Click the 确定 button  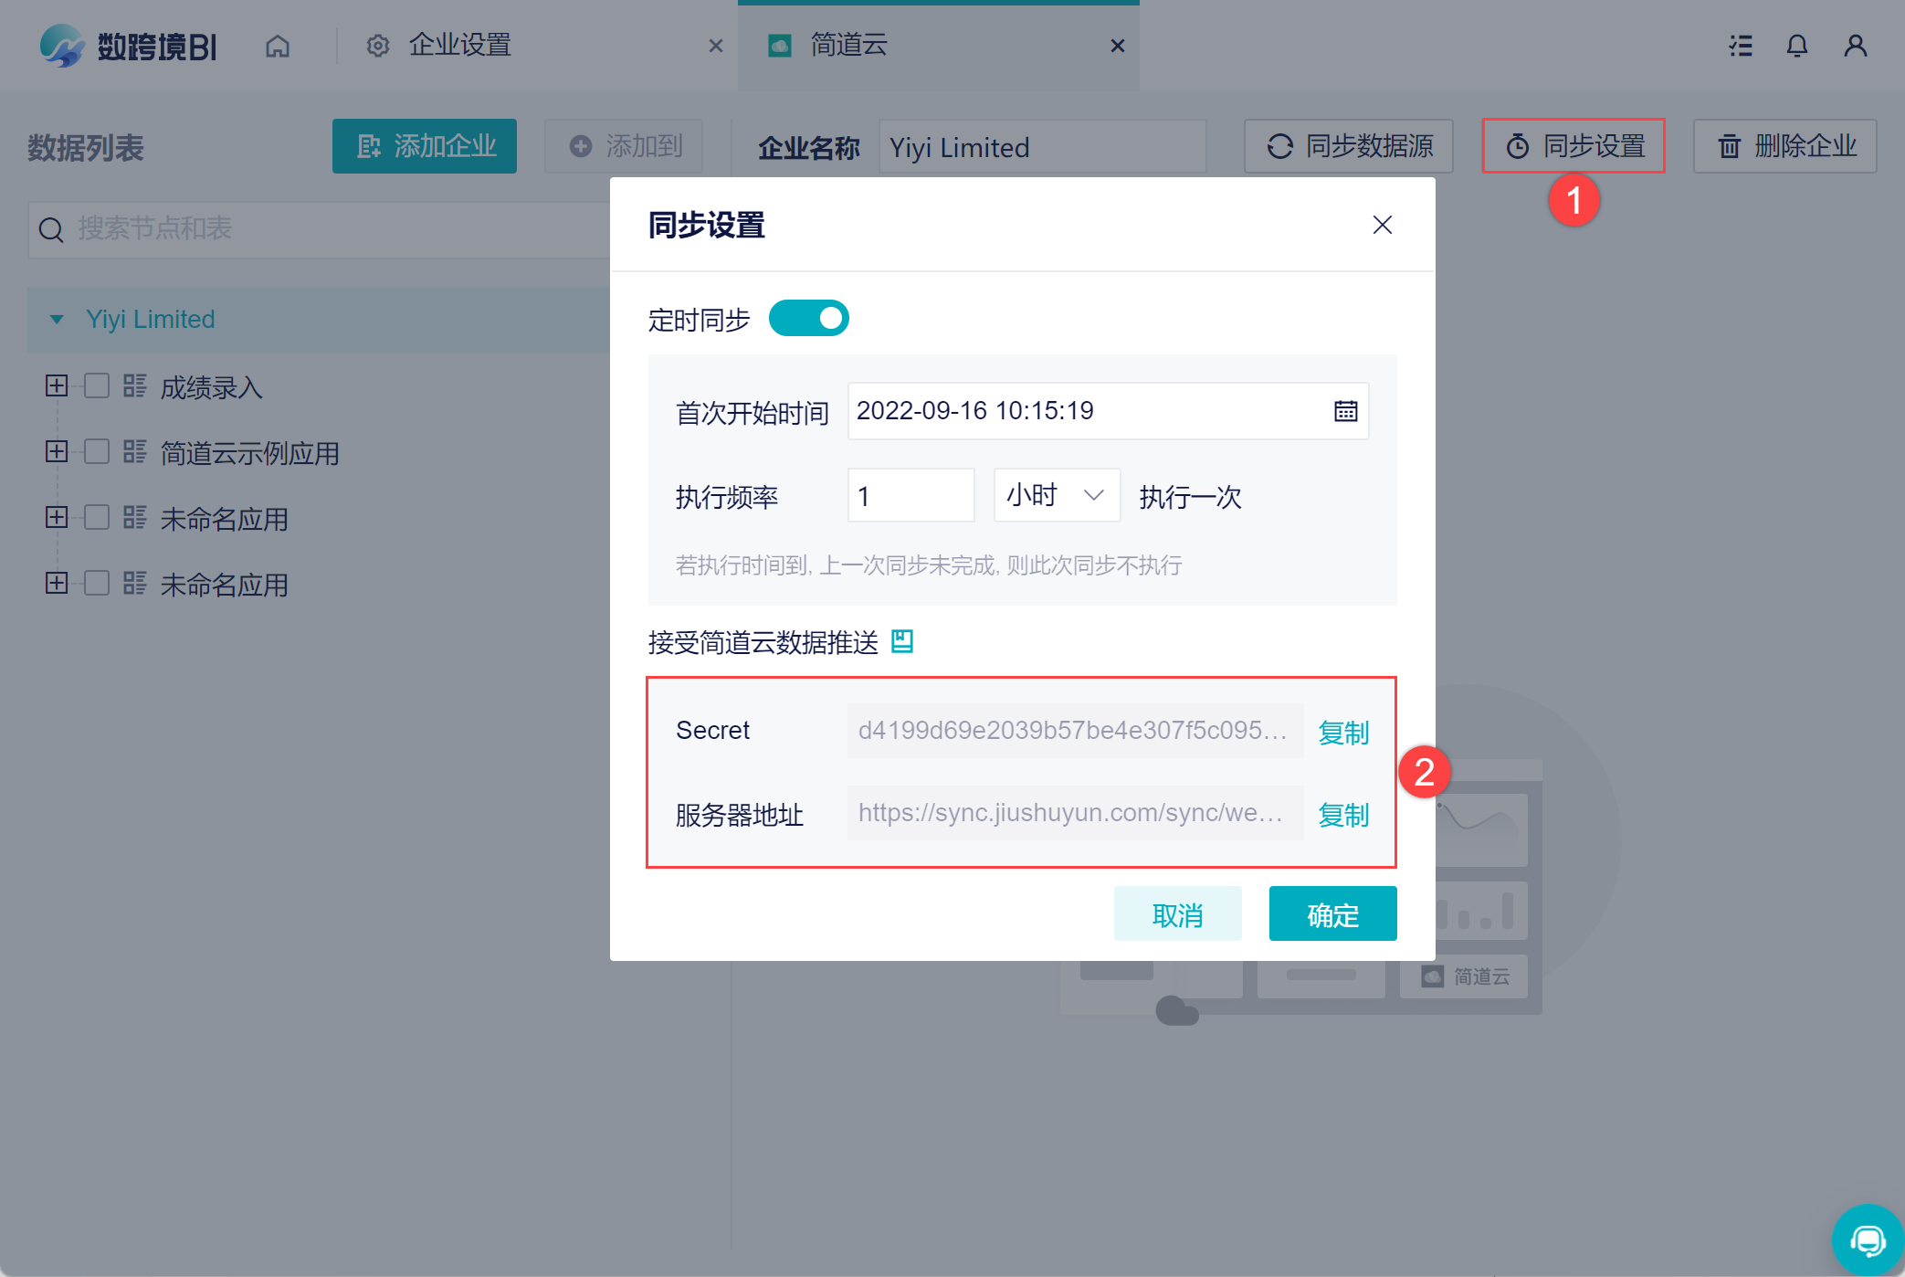(x=1332, y=913)
